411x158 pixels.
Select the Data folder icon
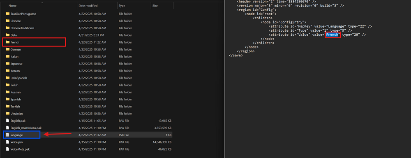pyautogui.click(x=7, y=35)
